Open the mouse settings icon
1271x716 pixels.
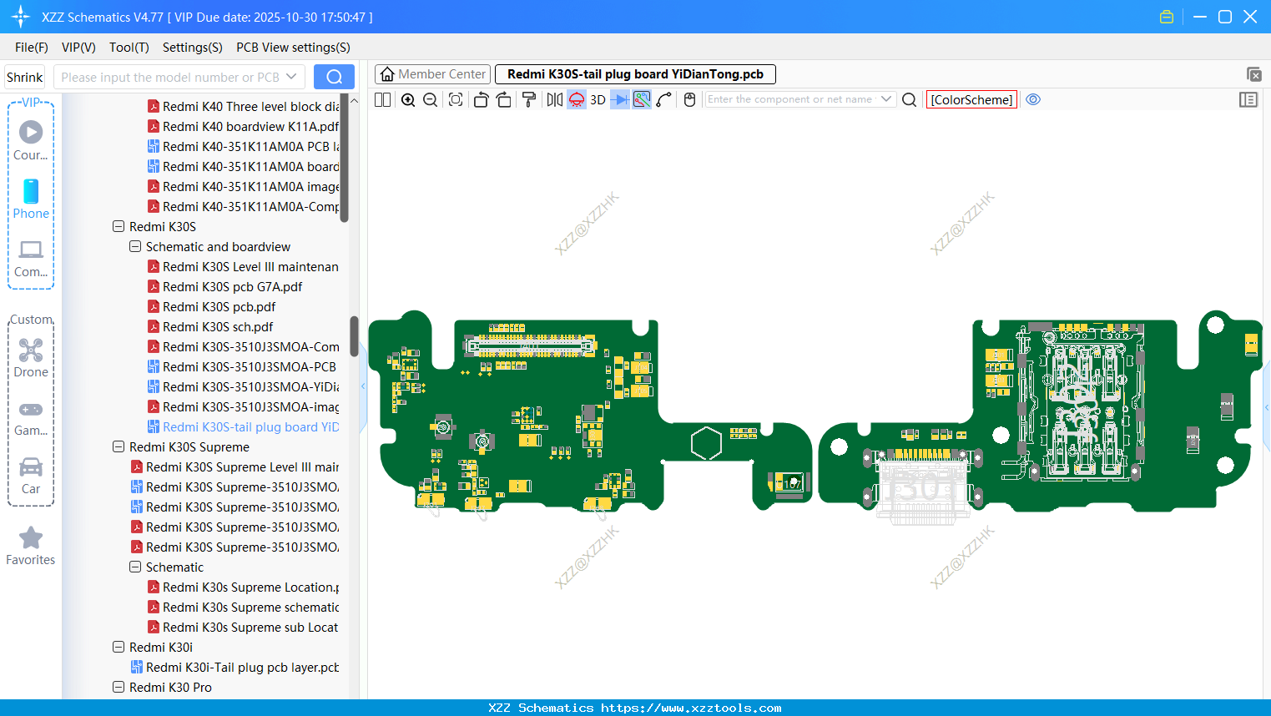[x=689, y=99]
